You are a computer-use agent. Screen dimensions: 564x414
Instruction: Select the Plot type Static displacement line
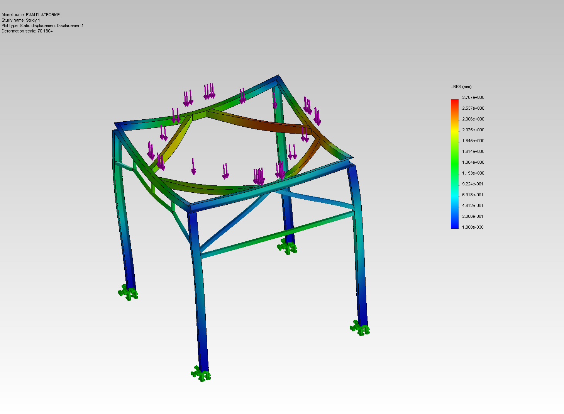(x=42, y=25)
